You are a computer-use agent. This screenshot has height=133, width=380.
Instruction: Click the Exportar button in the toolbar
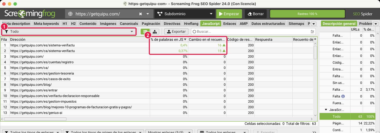pyautogui.click(x=176, y=32)
